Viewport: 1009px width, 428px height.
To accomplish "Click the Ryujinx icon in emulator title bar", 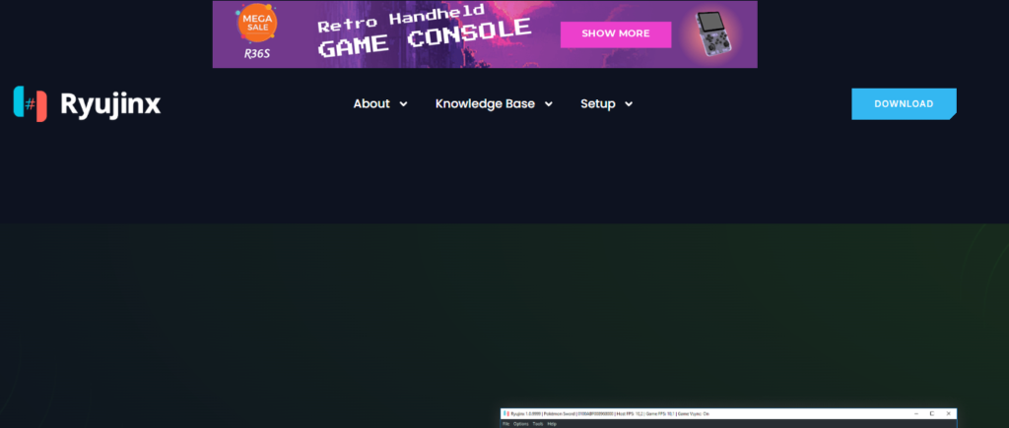I will click(x=505, y=414).
